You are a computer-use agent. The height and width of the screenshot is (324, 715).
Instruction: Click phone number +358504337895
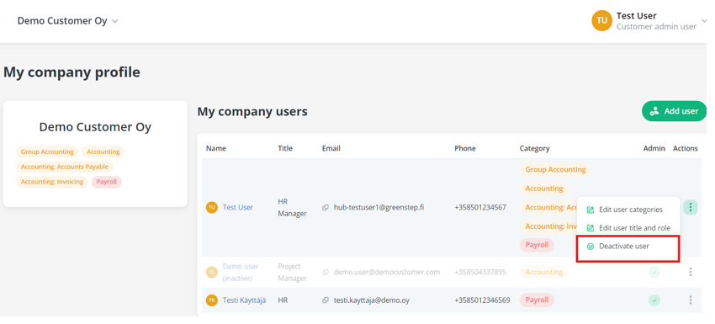(x=480, y=273)
